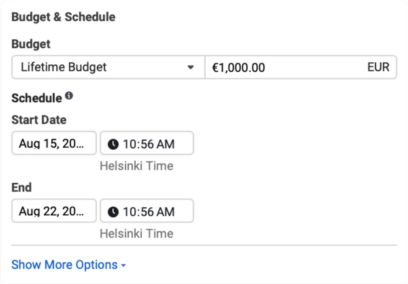The height and width of the screenshot is (284, 408).
Task: Click the EUR currency label
Action: click(x=379, y=67)
